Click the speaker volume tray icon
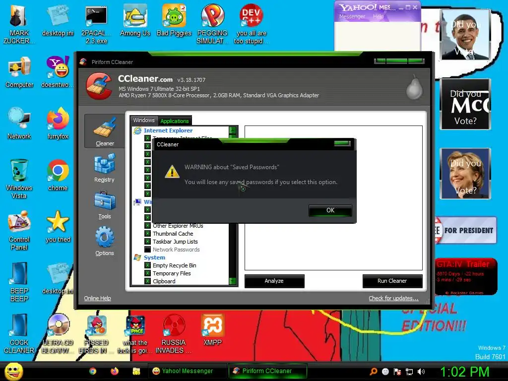The height and width of the screenshot is (381, 508). [x=421, y=372]
